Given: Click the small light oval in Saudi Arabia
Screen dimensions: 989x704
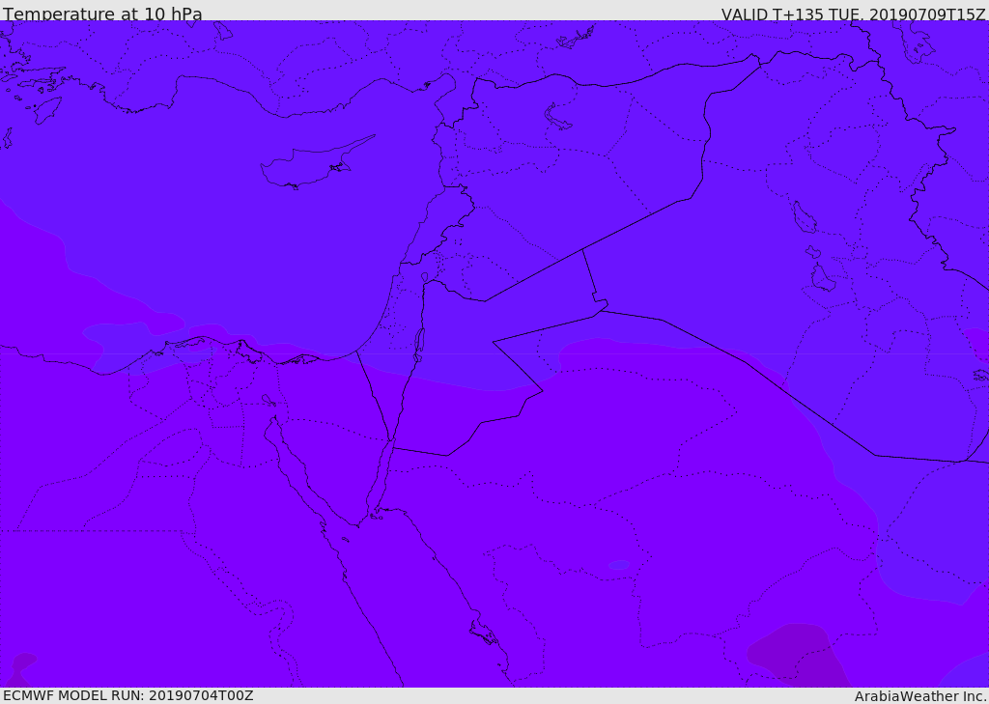Looking at the screenshot, I should click(x=619, y=565).
